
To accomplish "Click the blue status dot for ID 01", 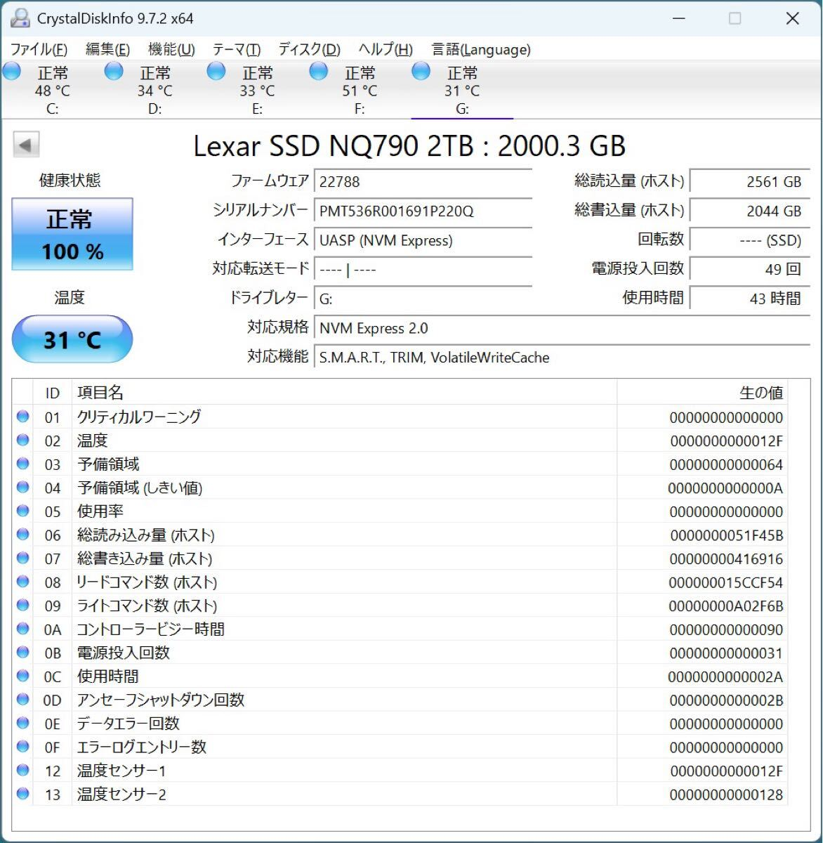I will (x=23, y=417).
